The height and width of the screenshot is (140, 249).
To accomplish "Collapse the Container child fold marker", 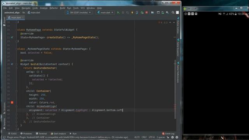I will coord(16,91).
